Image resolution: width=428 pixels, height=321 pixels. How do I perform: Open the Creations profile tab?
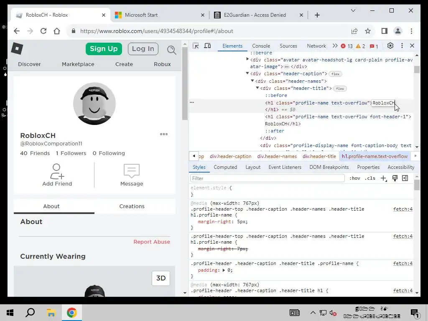(132, 206)
